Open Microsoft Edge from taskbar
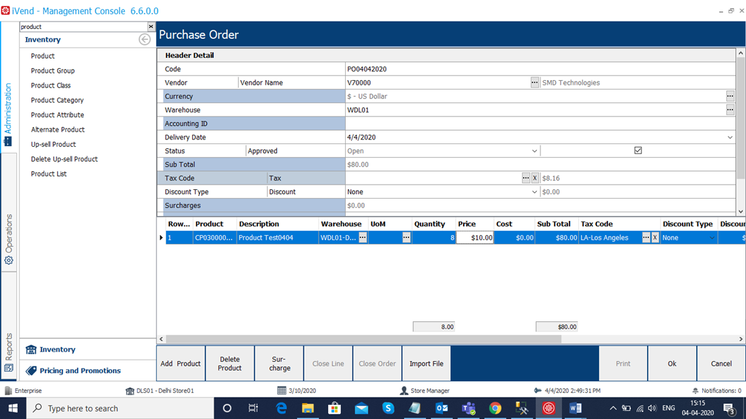Image resolution: width=746 pixels, height=419 pixels. [x=281, y=408]
